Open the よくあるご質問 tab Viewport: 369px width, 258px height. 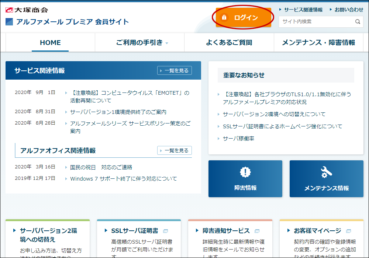click(229, 42)
